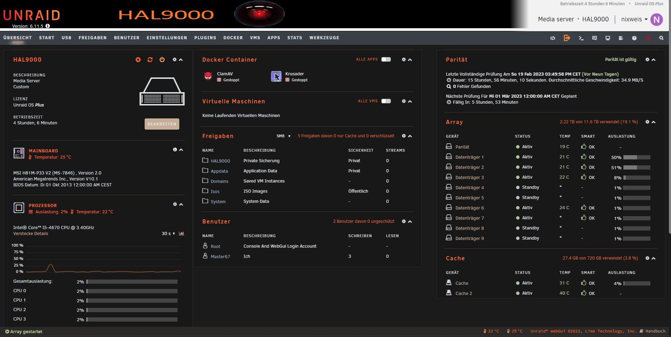Collapse the Virtuelle Maschinen section

point(410,102)
